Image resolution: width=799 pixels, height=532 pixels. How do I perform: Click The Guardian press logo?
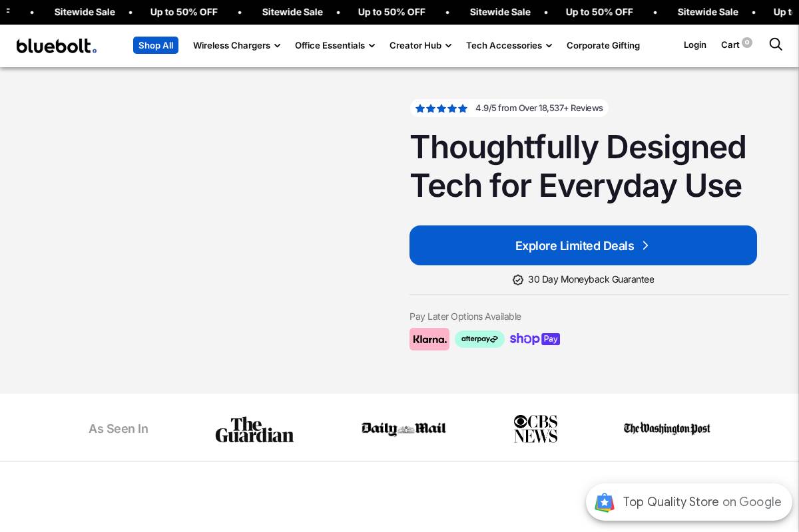[x=254, y=429]
